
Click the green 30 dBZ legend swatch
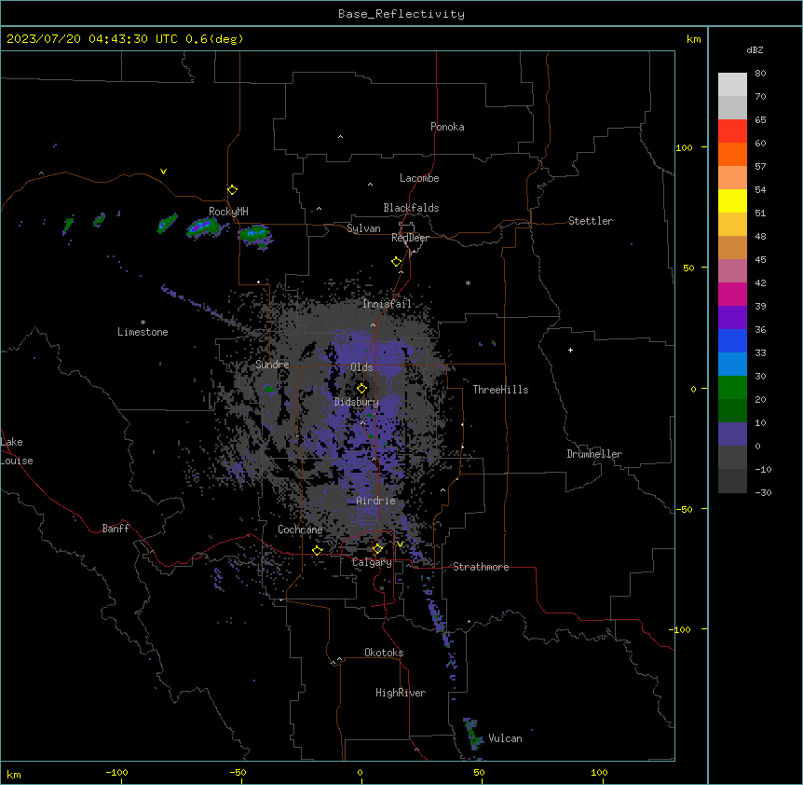[732, 388]
